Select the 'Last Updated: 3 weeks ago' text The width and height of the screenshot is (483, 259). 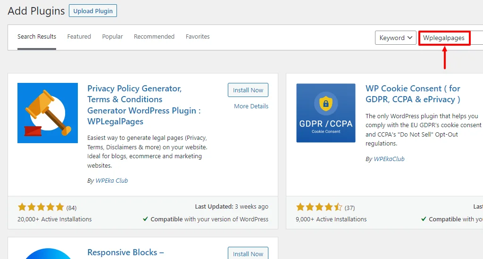pyautogui.click(x=232, y=207)
